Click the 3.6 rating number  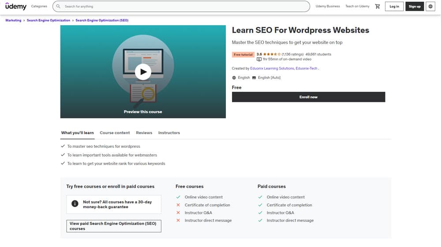point(259,54)
